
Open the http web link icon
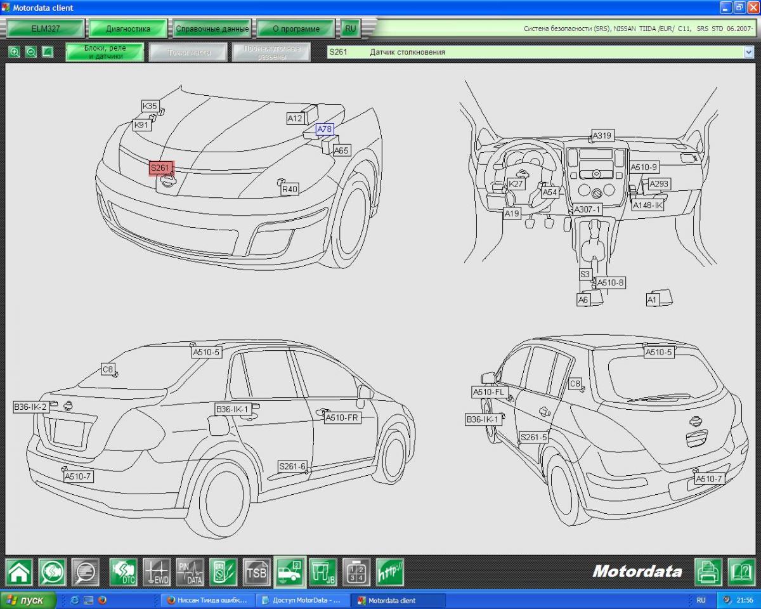point(390,572)
